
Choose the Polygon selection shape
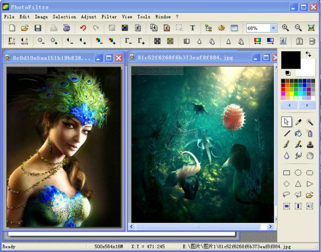tap(298, 195)
